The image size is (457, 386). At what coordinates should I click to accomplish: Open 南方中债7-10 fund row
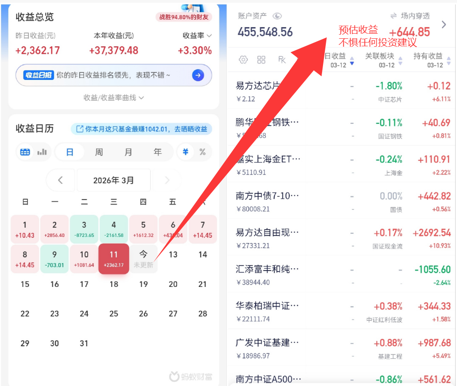(342, 201)
